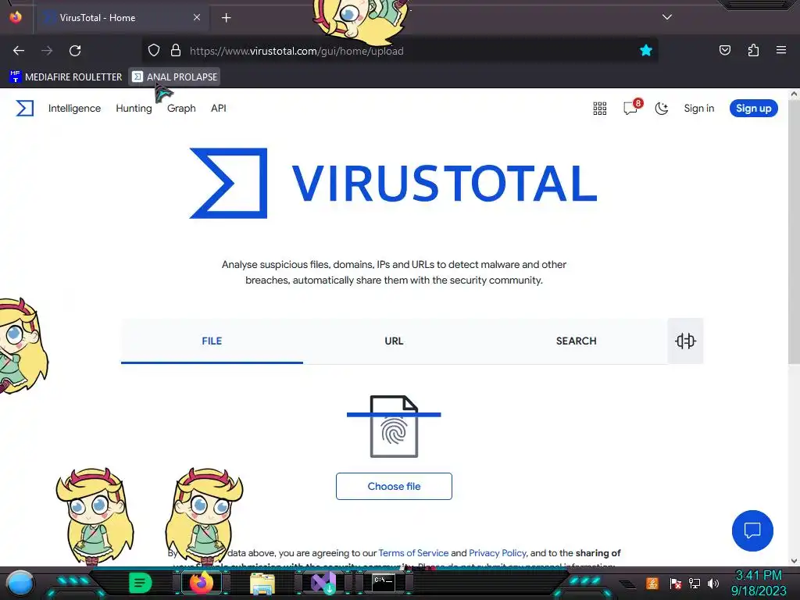Click the Firefox back arrow
800x600 pixels.
(x=19, y=51)
